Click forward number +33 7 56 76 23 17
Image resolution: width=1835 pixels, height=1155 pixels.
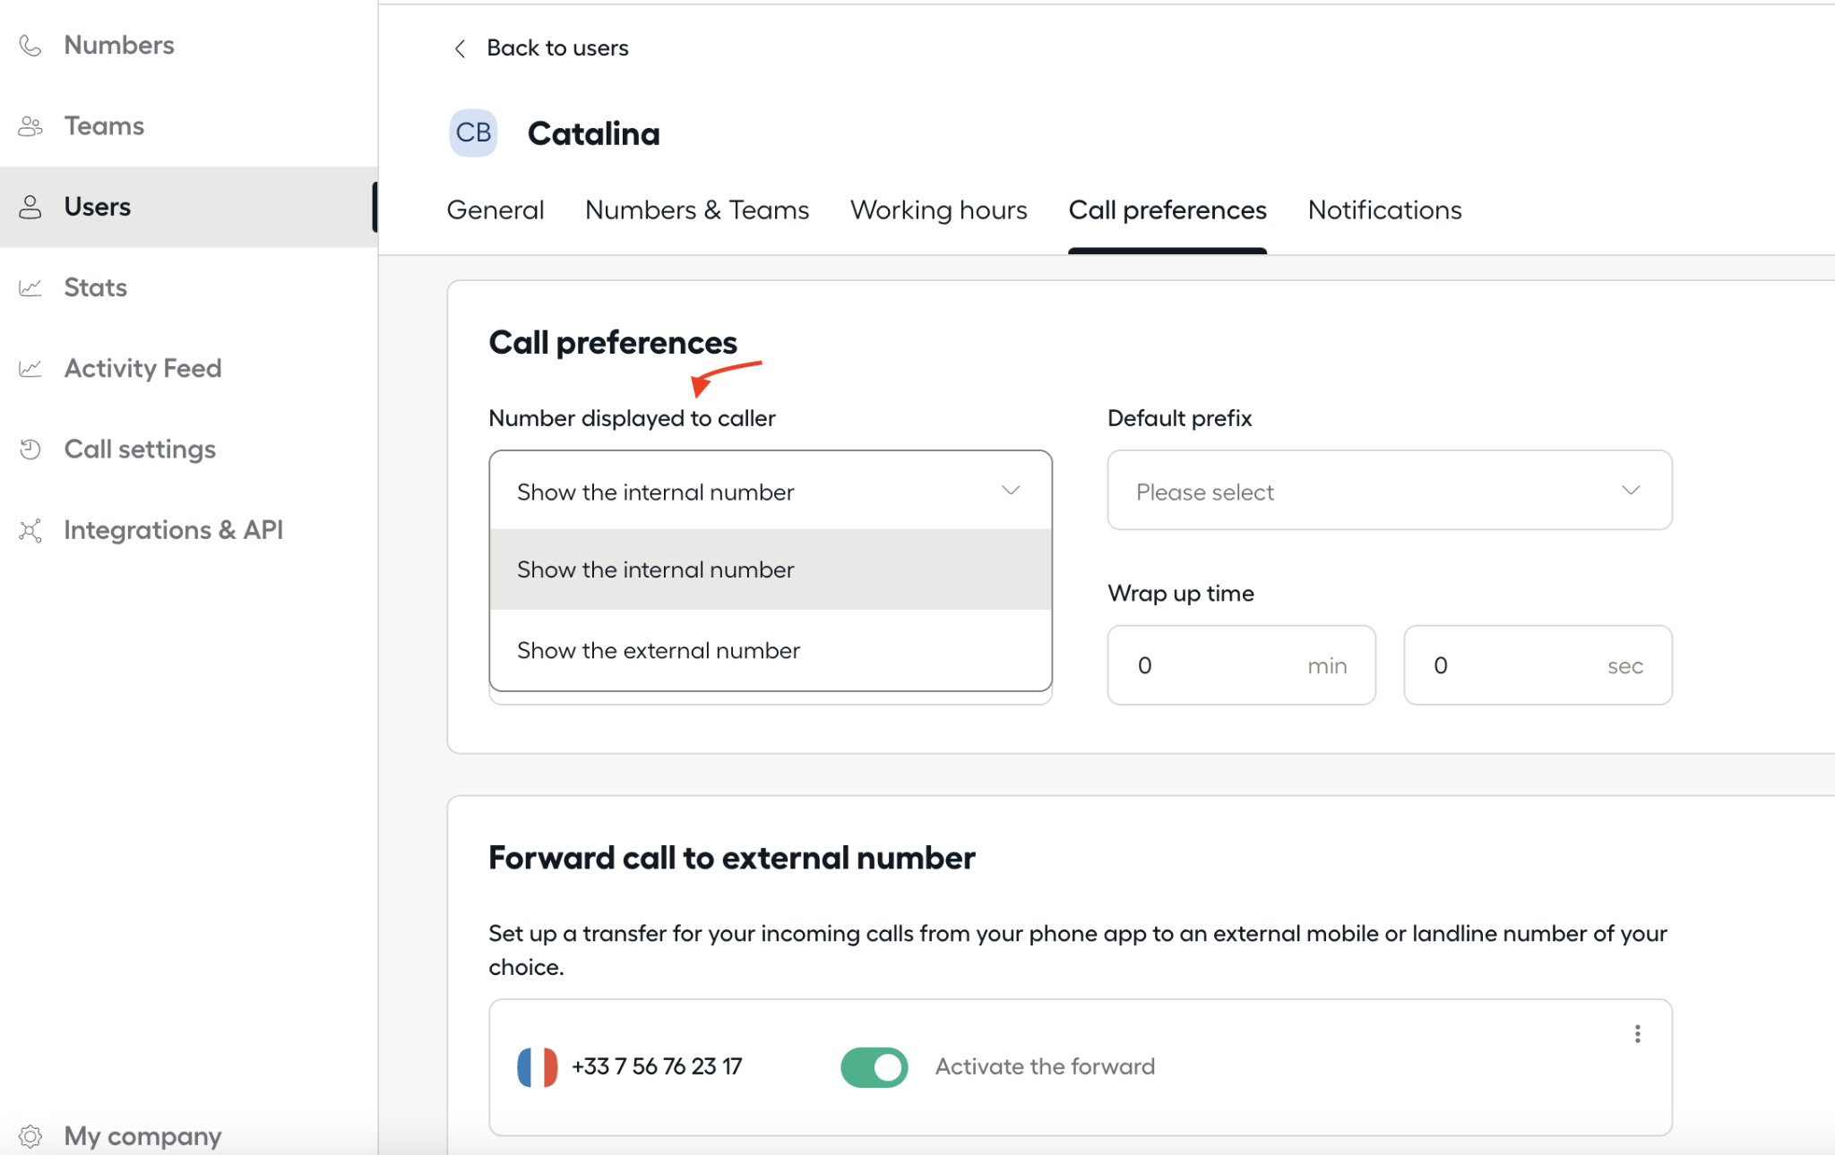657,1066
